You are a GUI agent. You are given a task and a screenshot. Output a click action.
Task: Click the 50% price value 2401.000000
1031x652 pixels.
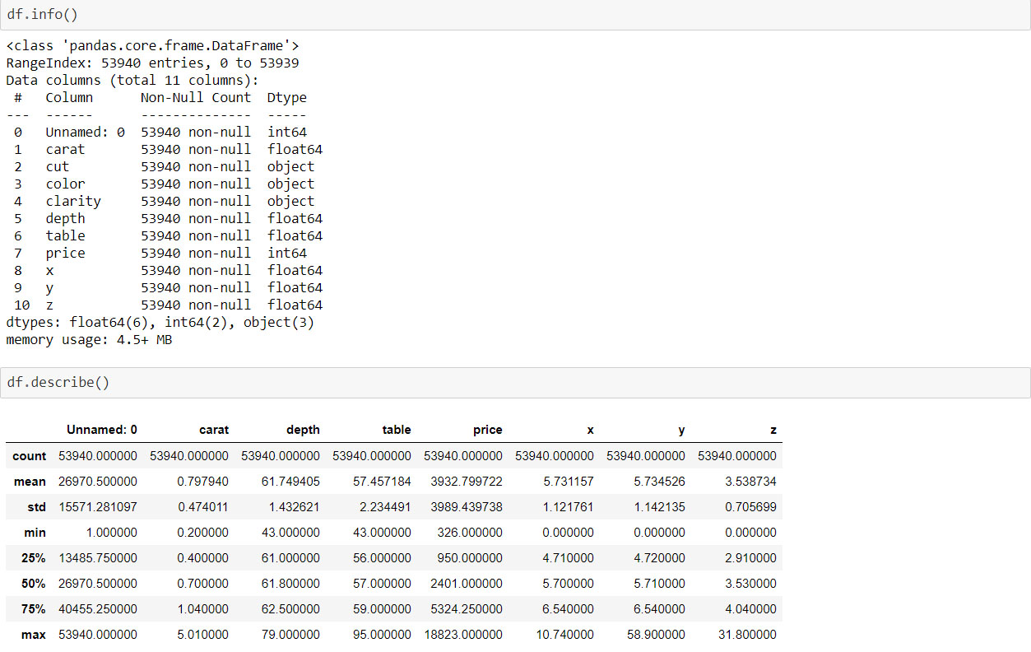pos(466,583)
